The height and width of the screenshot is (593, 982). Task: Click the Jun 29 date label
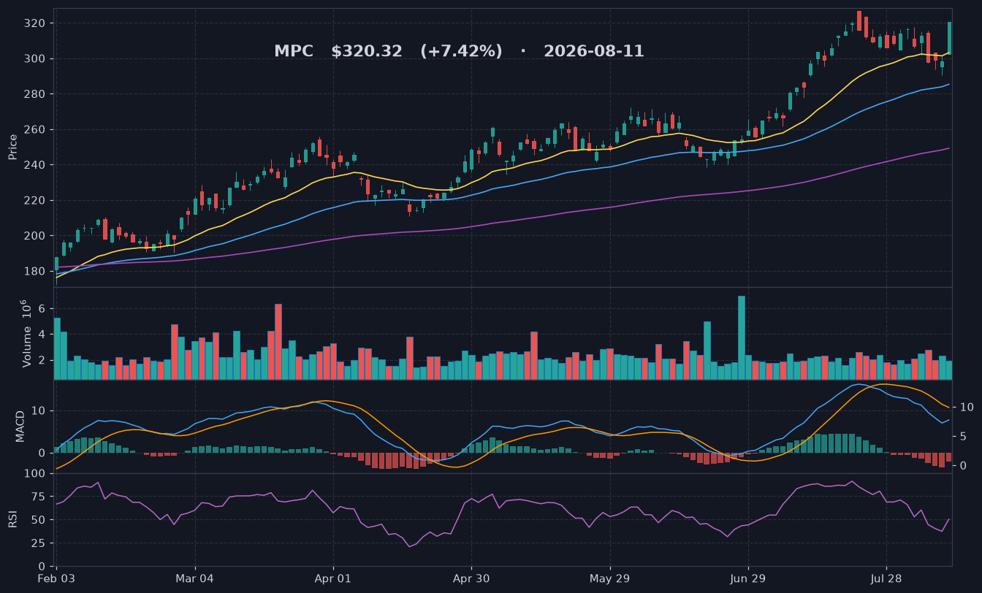[x=748, y=578]
